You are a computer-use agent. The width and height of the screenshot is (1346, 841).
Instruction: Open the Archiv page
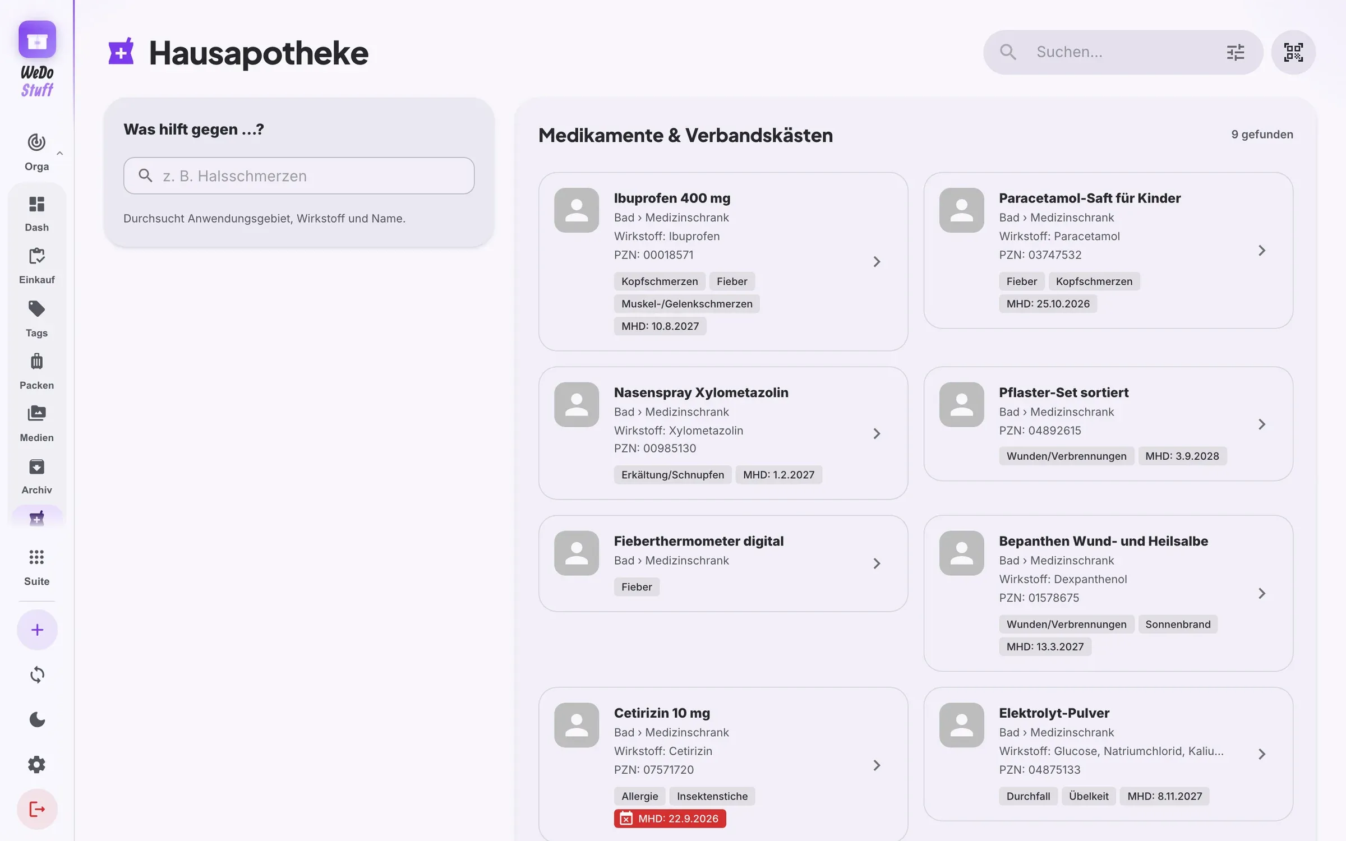click(36, 476)
